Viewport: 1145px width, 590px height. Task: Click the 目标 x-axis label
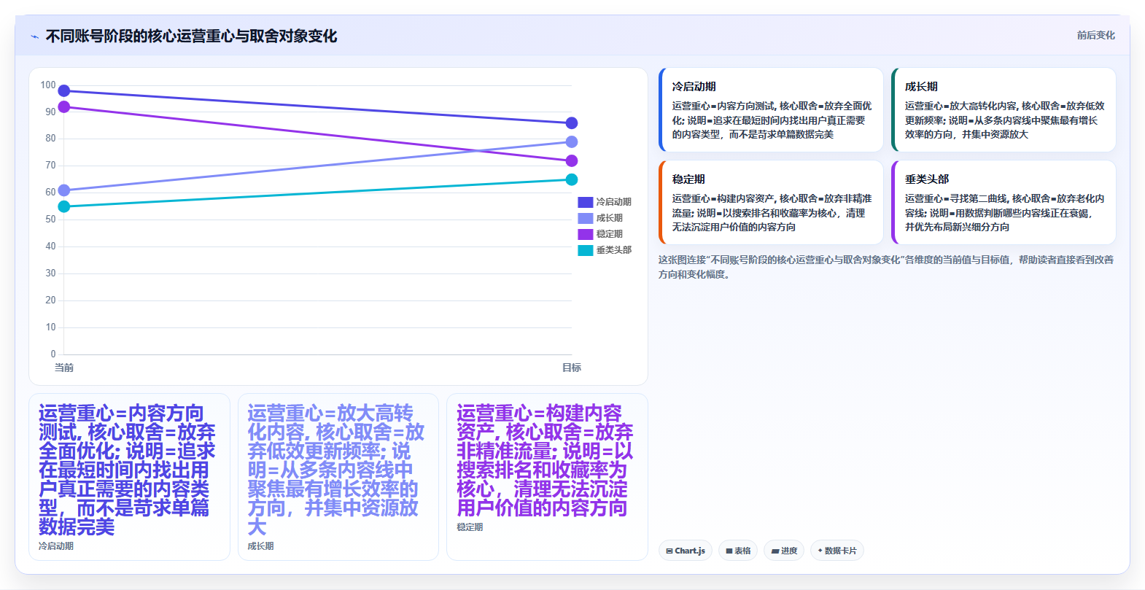[572, 368]
